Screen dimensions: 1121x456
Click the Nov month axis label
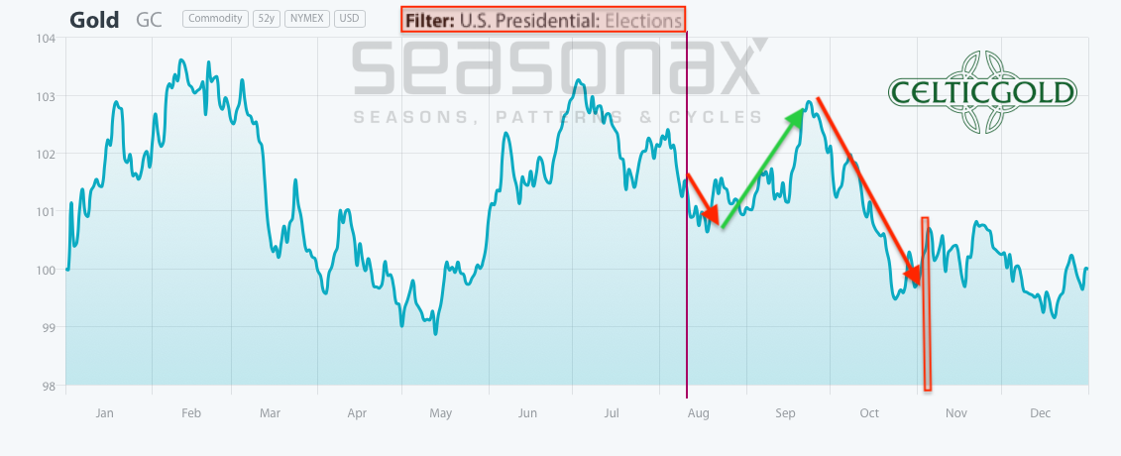click(x=955, y=412)
